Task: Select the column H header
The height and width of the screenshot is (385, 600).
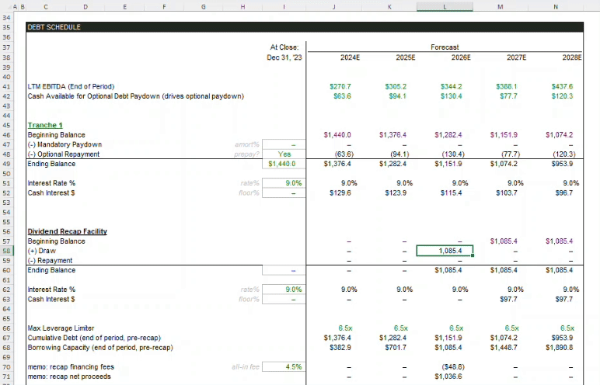Action: click(x=242, y=7)
